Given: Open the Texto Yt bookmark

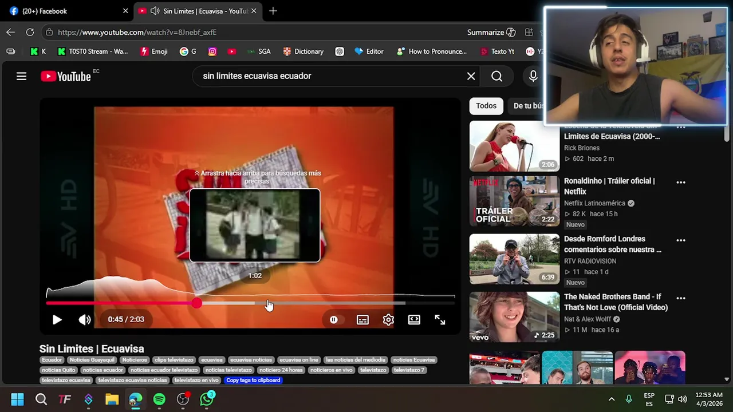Looking at the screenshot, I should tap(496, 51).
